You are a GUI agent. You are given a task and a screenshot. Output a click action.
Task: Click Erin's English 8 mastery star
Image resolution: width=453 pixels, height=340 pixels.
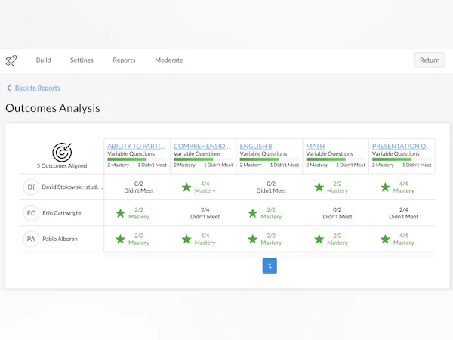click(253, 213)
